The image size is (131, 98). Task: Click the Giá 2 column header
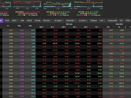tap(64, 27)
